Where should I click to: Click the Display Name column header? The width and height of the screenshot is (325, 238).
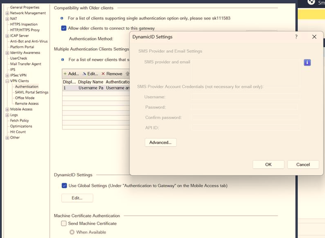(x=91, y=82)
